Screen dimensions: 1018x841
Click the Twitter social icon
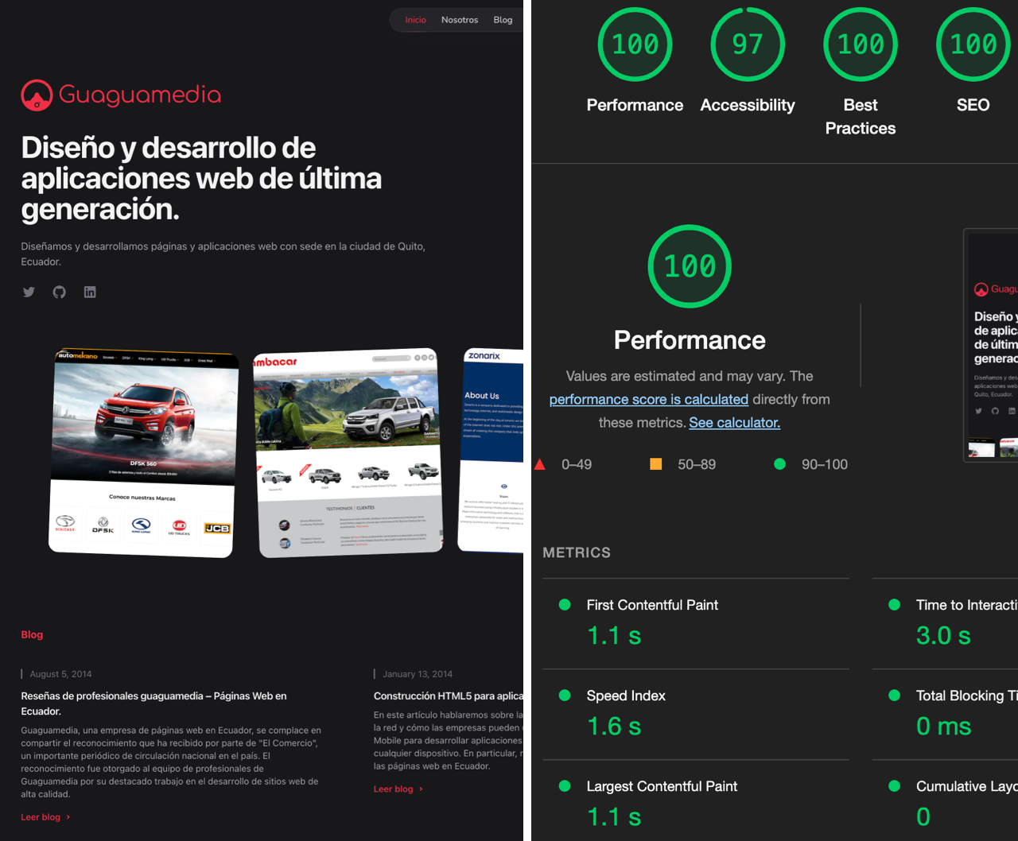coord(29,292)
